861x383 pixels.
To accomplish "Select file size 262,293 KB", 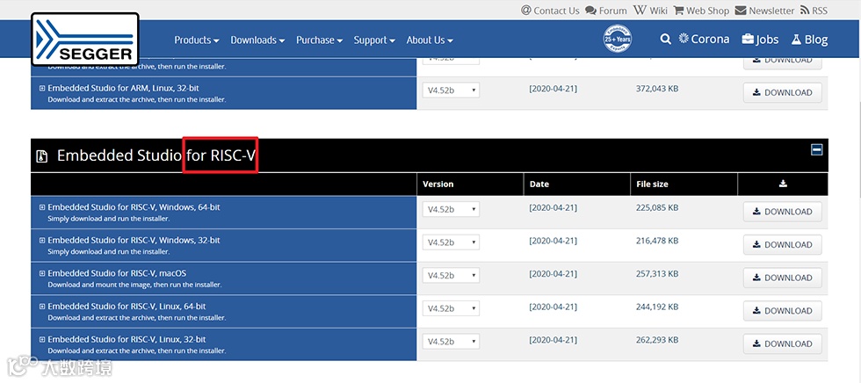I will [x=657, y=339].
